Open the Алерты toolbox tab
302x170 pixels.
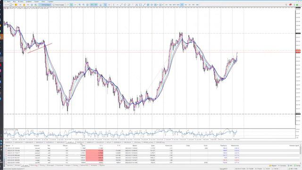(68, 165)
